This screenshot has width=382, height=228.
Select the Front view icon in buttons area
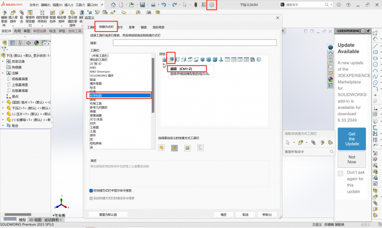(x=165, y=60)
